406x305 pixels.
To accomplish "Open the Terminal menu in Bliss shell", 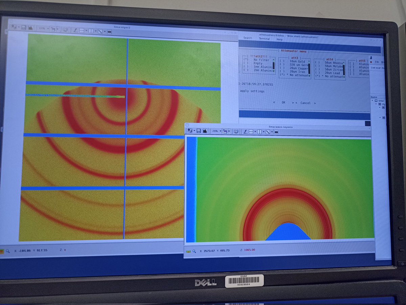I will 264,39.
